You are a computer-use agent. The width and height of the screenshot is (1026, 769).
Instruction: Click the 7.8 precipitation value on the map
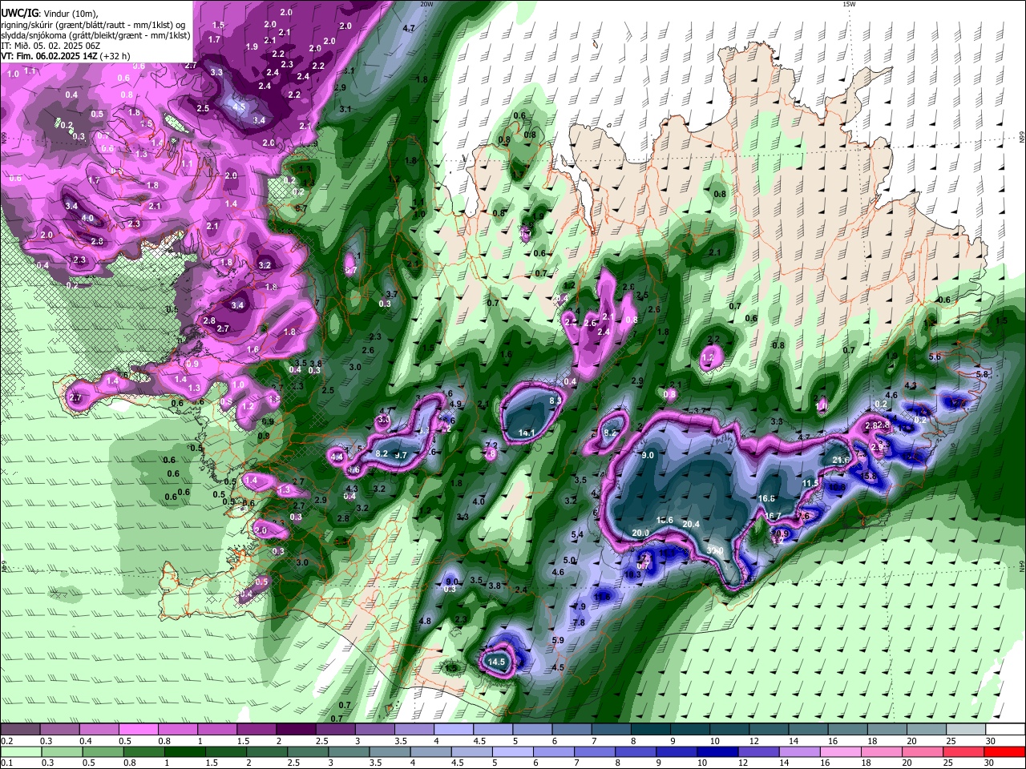point(579,622)
